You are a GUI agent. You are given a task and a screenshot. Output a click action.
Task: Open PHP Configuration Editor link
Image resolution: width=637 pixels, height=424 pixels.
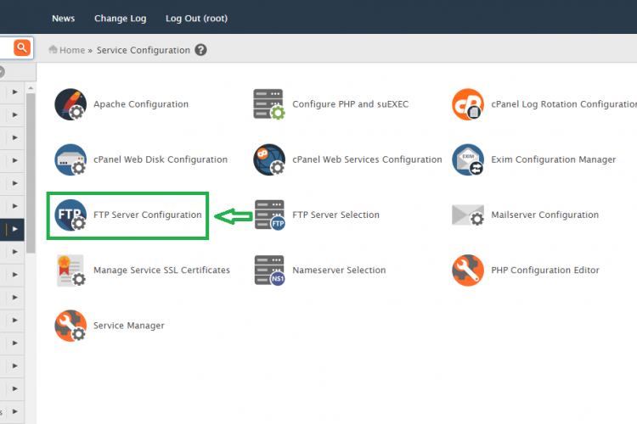pos(545,271)
